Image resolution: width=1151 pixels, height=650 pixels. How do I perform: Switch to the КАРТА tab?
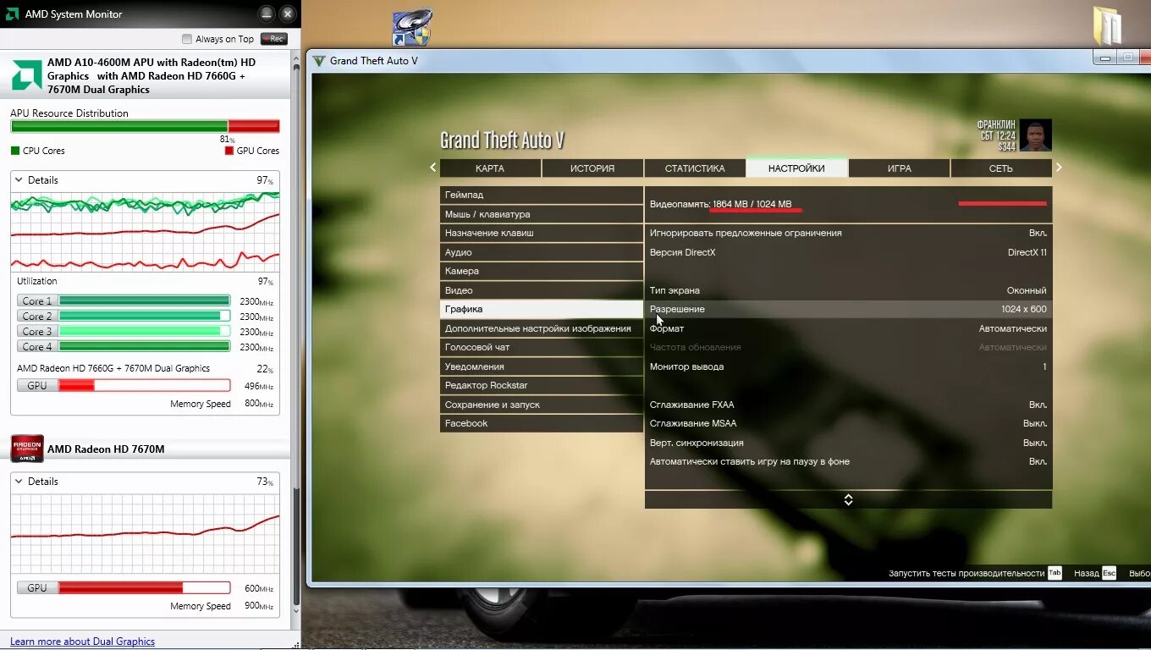490,168
